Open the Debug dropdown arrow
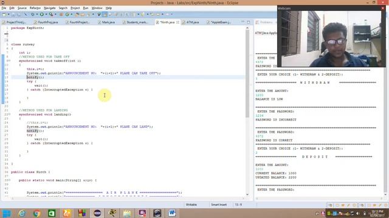Viewport: 389px width, 218px height. (x=37, y=15)
